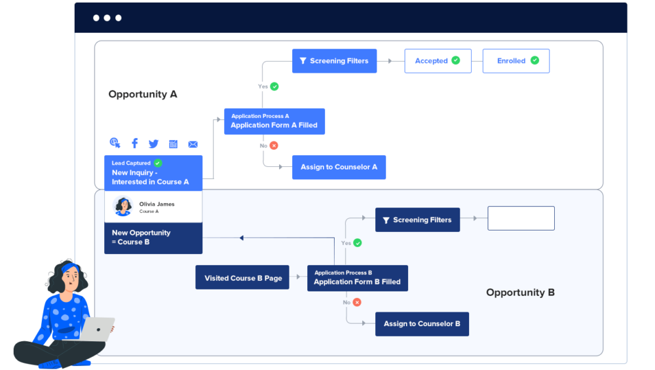The width and height of the screenshot is (655, 370).
Task: Click Olivia James avatar picture
Action: 123,206
